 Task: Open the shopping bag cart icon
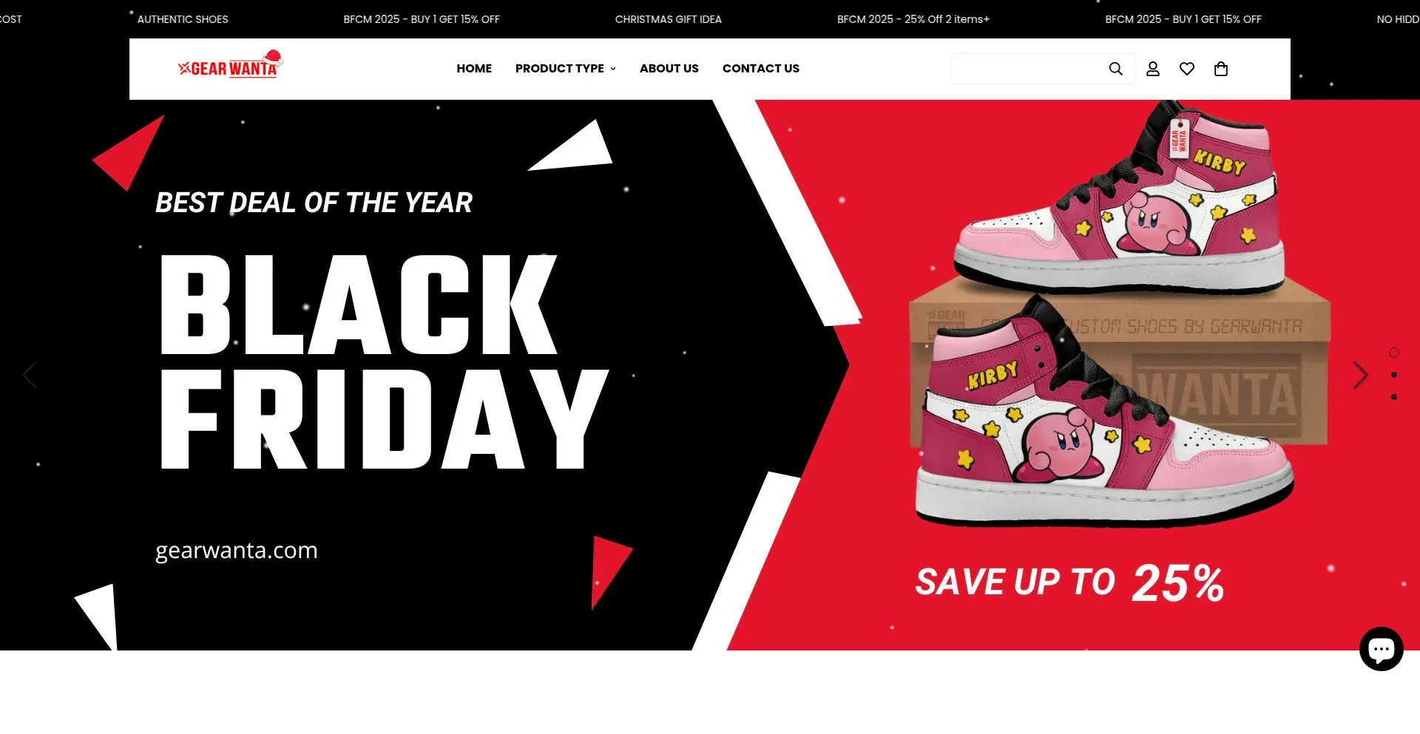(x=1220, y=69)
